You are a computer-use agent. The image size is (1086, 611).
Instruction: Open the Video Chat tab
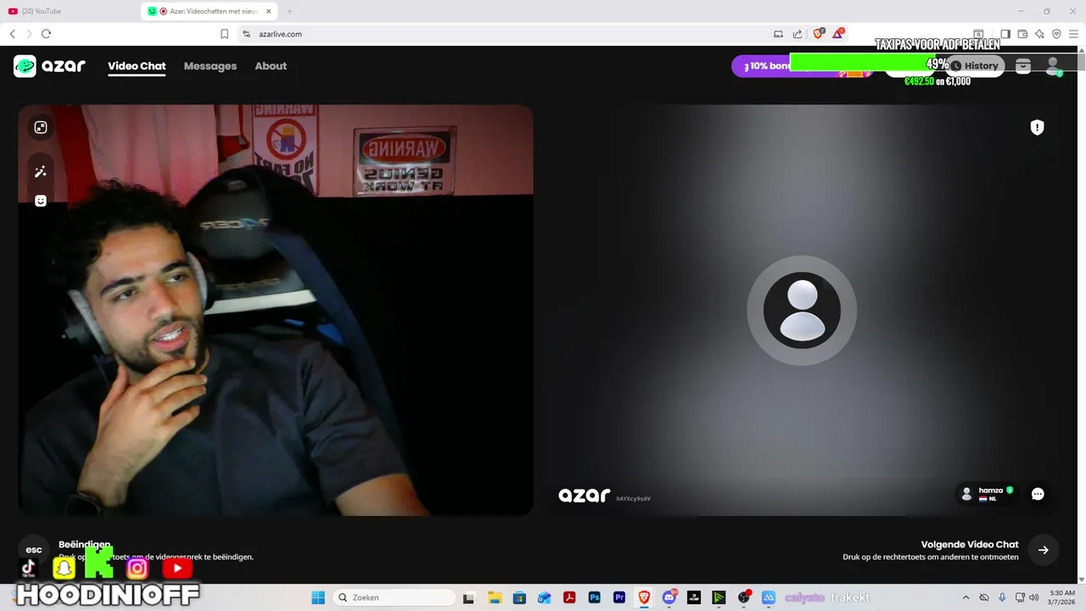pyautogui.click(x=137, y=66)
